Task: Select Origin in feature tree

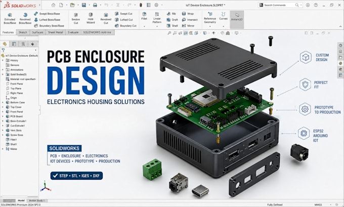Action: point(12,98)
